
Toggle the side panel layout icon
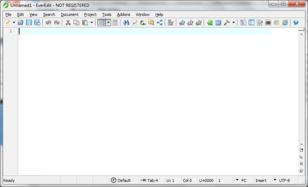pos(251,23)
